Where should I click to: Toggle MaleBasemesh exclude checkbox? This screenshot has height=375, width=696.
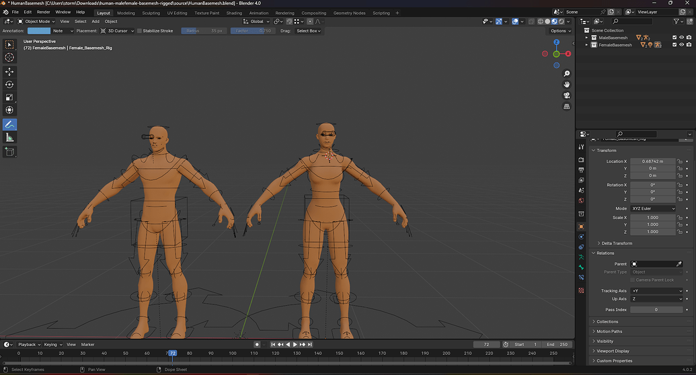pyautogui.click(x=674, y=38)
